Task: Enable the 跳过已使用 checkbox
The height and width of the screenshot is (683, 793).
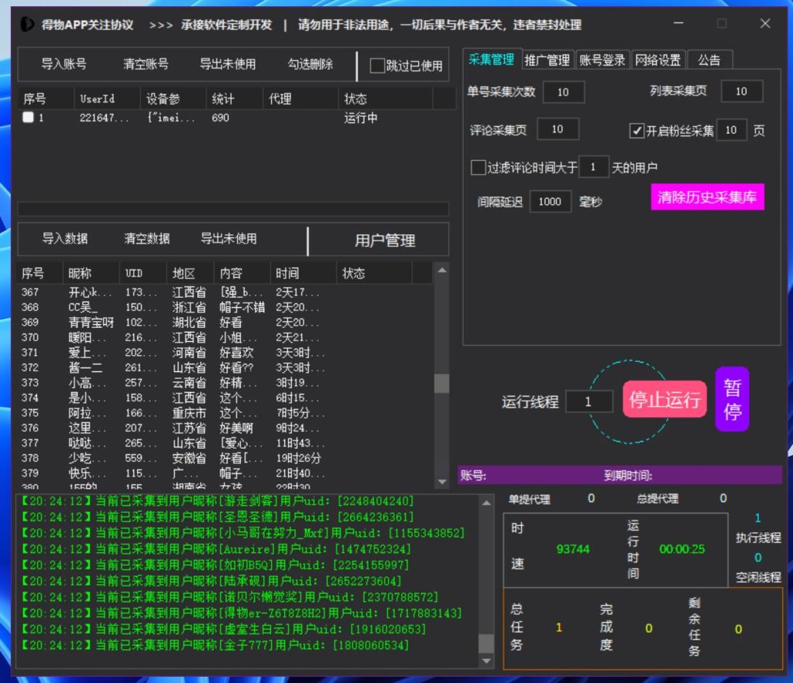Action: 377,66
